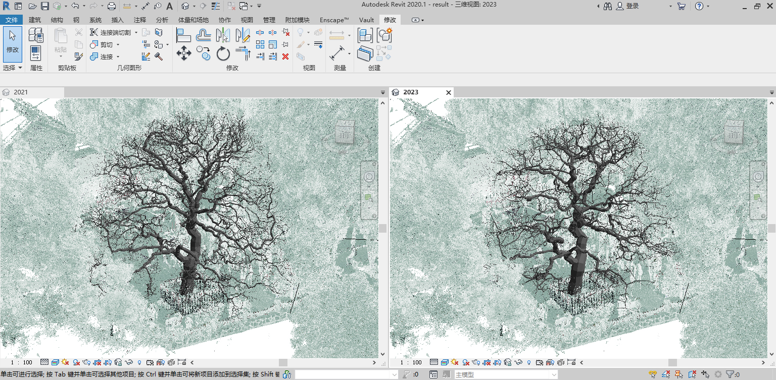
Task: Select Trim/Extend to Corner tool
Action: [243, 53]
